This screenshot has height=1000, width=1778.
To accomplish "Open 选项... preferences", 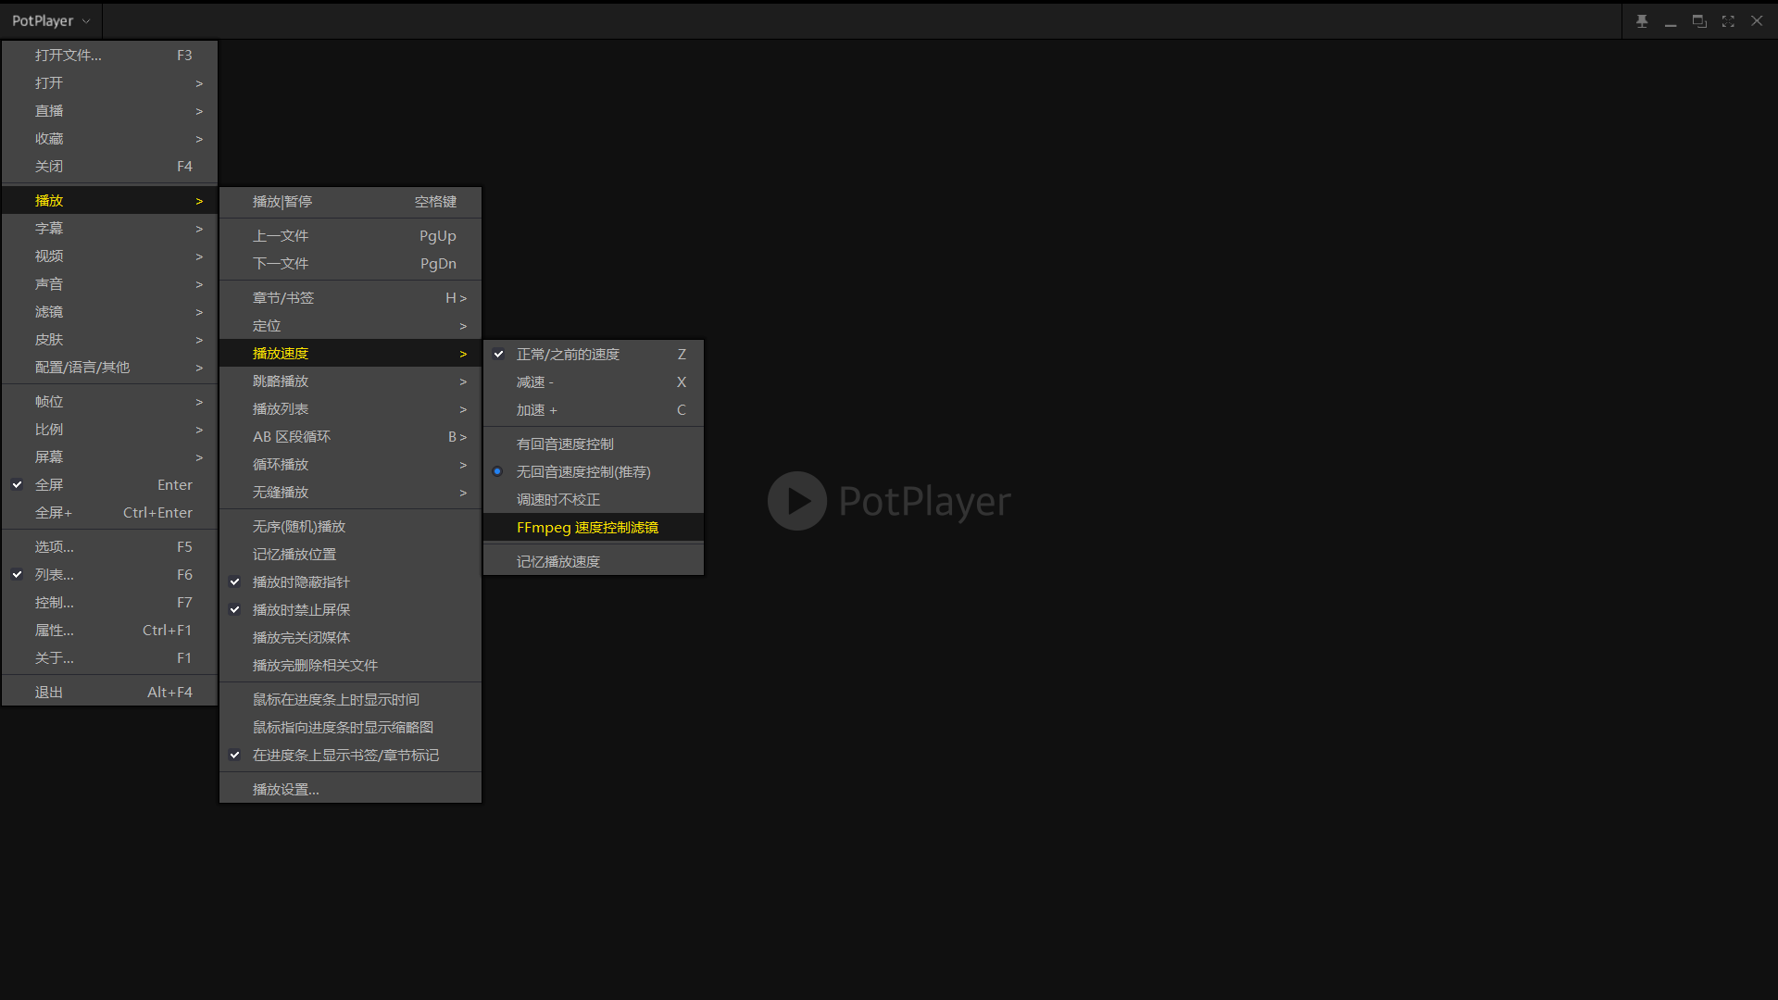I will point(110,546).
